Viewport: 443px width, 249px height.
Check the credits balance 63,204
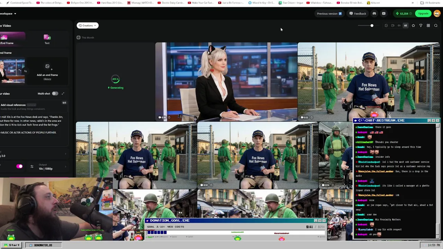(x=404, y=13)
